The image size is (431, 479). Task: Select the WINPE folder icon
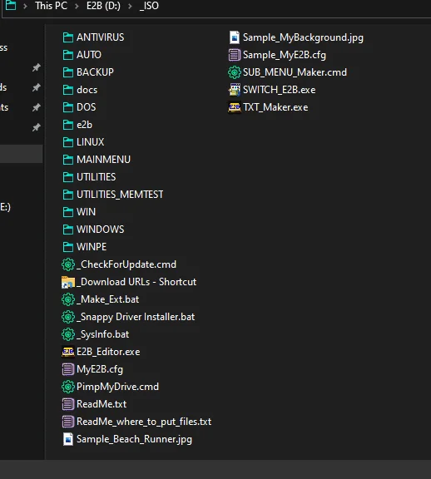tap(68, 247)
